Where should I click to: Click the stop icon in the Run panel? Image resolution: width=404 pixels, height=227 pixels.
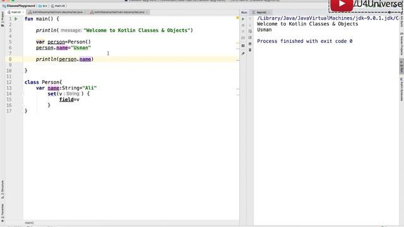[x=243, y=25]
